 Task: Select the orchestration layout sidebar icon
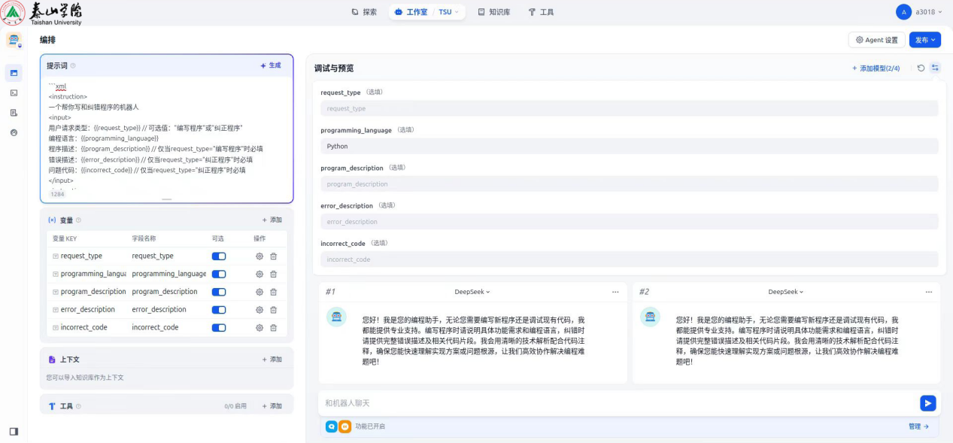14,73
